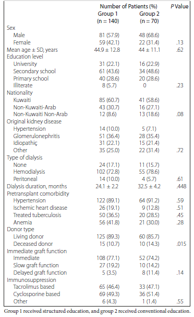194x317 pixels.
Task: Click the Cyclosporine based row label
Action: tap(37, 294)
